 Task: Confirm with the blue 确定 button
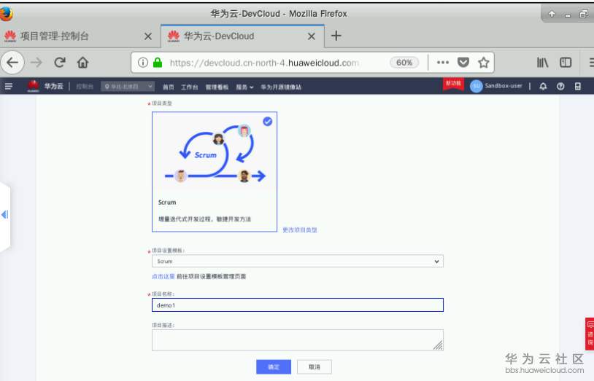[x=274, y=366]
